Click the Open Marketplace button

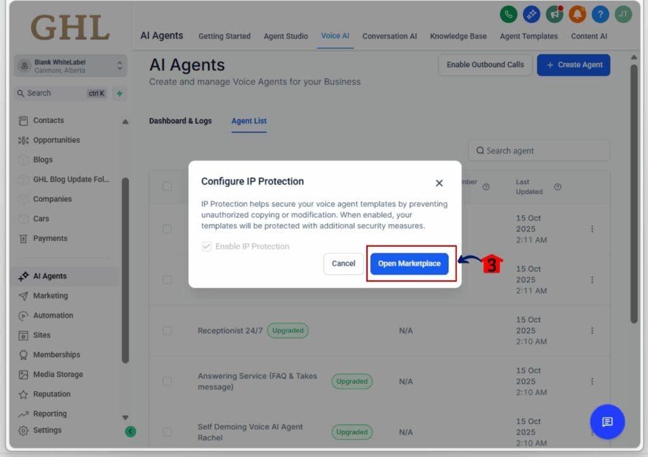point(409,264)
